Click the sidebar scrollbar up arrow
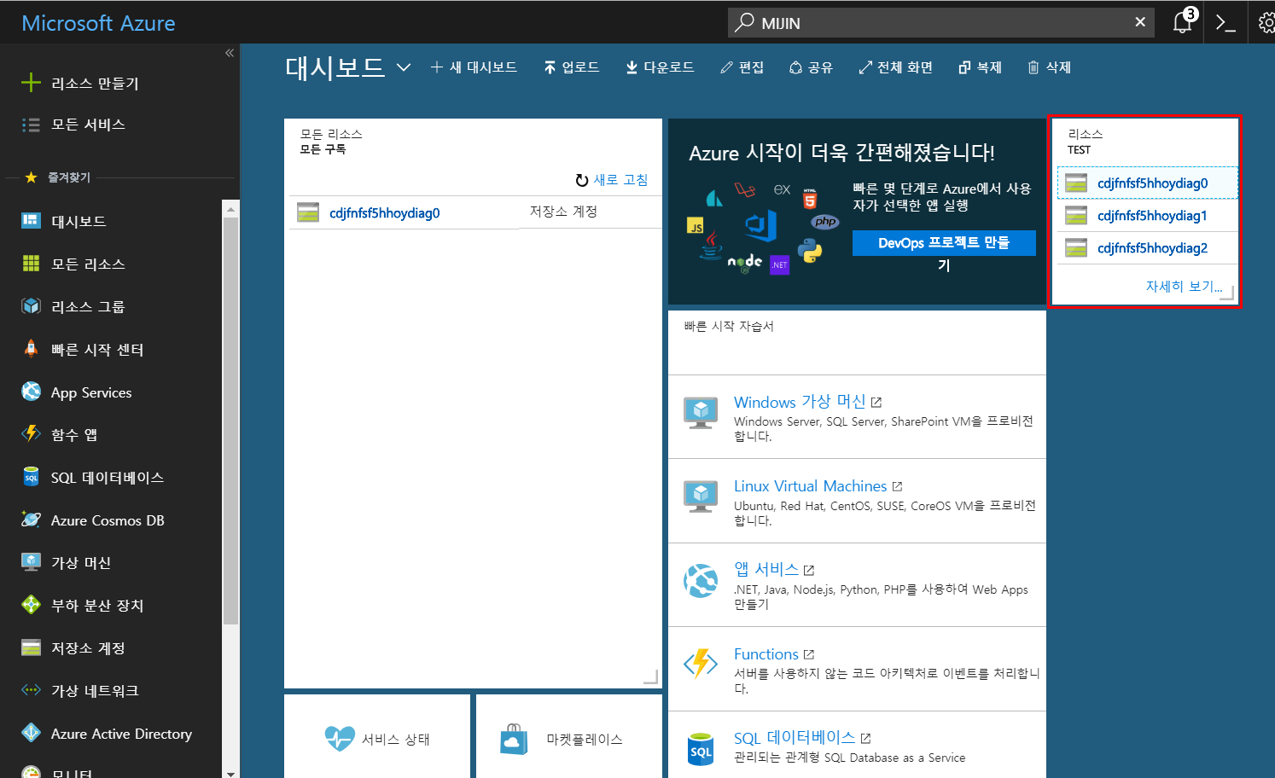Image resolution: width=1275 pixels, height=778 pixels. pos(230,207)
